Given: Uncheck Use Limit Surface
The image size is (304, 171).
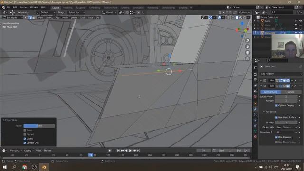Looking at the screenshot, I should [x=276, y=117].
